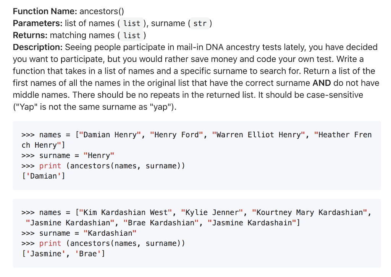Click the bold "Function Name:" label
This screenshot has height=277, width=391.
coord(45,11)
